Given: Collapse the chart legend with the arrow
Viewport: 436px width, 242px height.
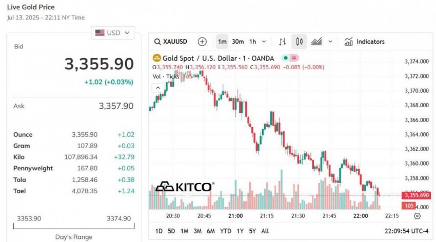Looking at the screenshot, I should click(x=158, y=88).
